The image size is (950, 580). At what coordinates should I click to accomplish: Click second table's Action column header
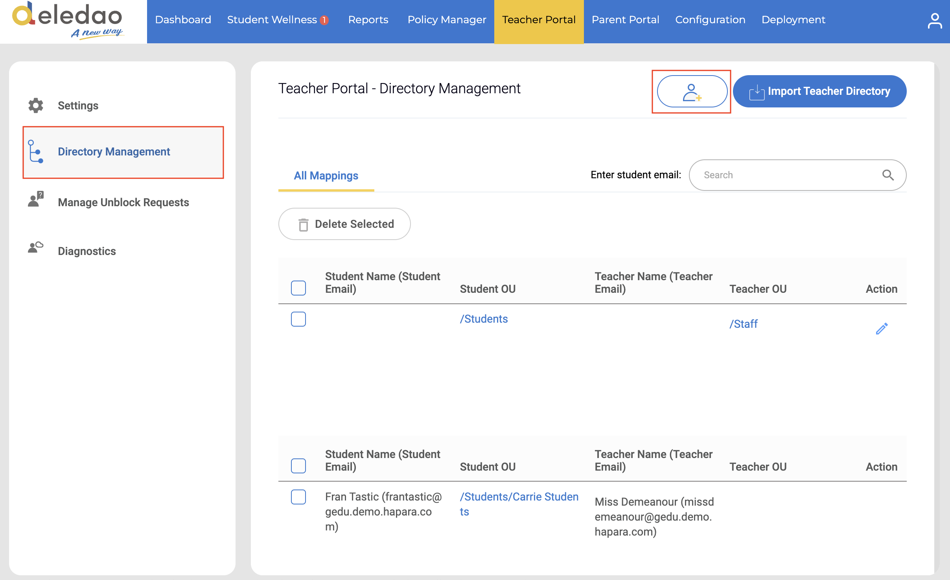[881, 467]
